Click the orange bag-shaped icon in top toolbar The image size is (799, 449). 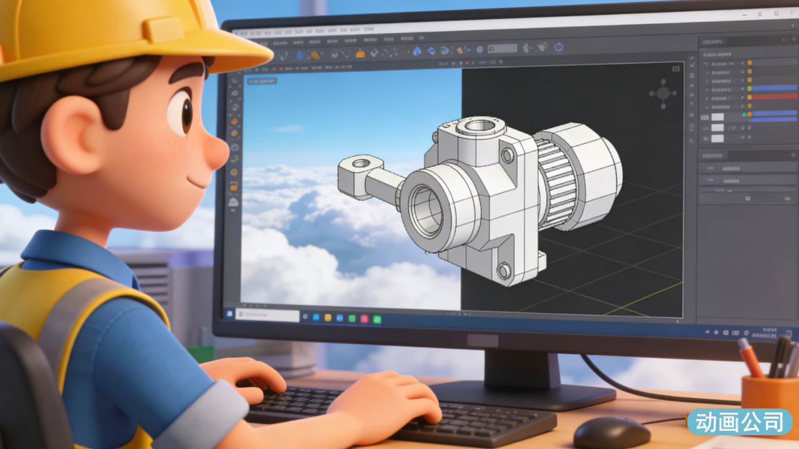(360, 53)
